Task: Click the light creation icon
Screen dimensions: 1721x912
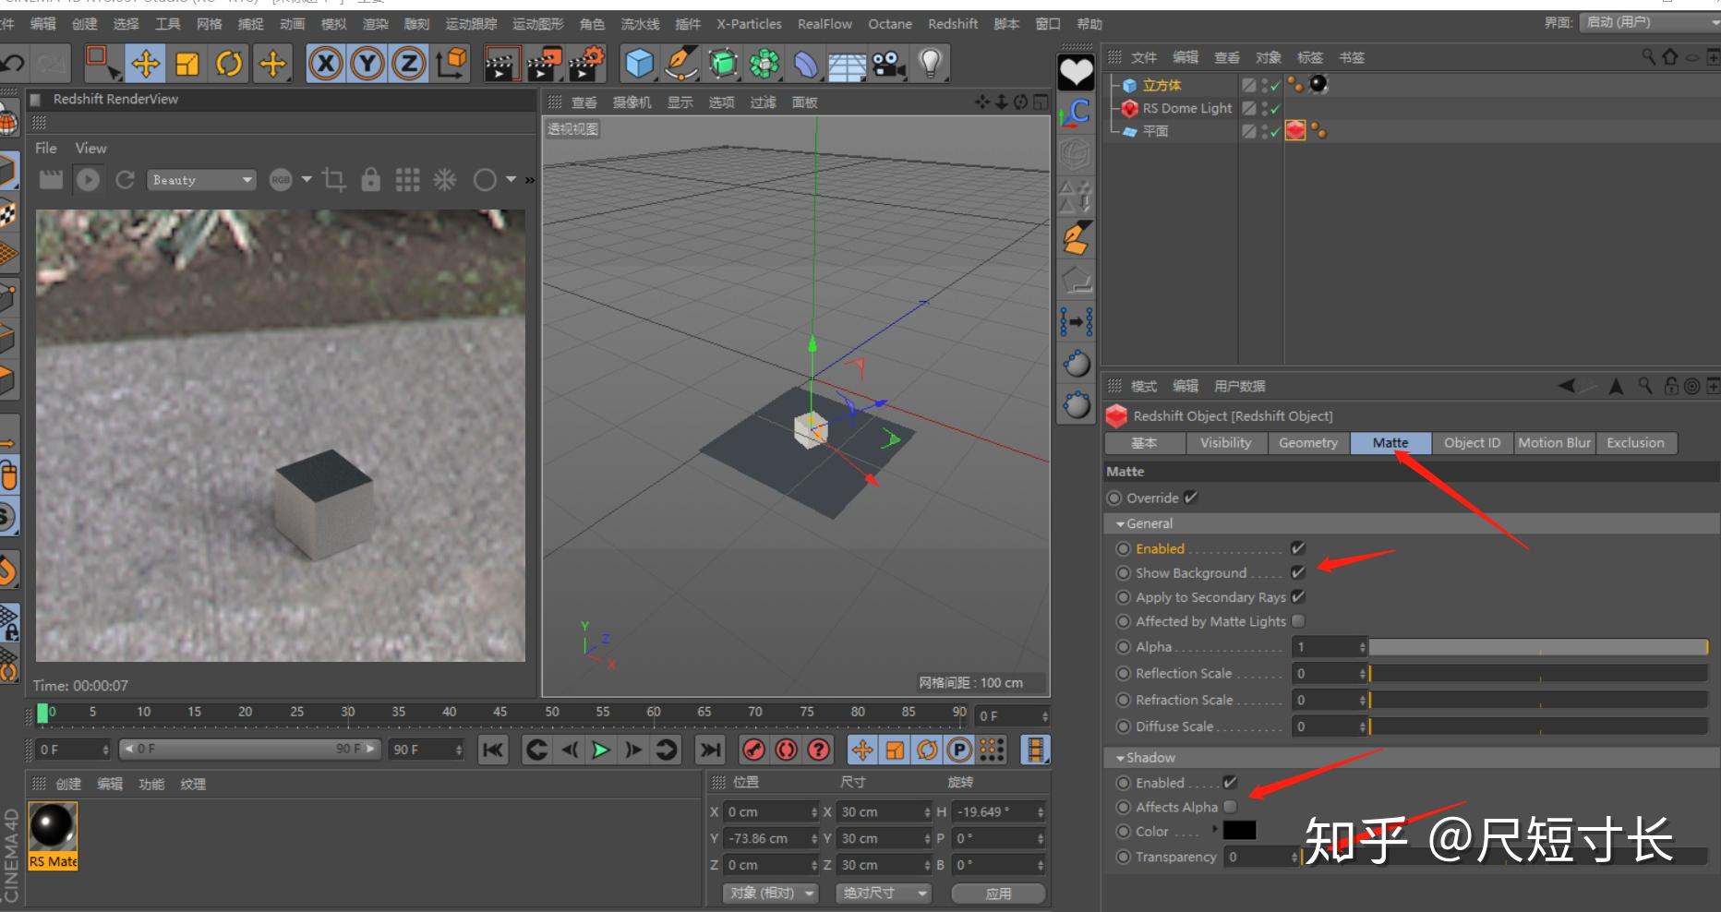Action: point(931,63)
